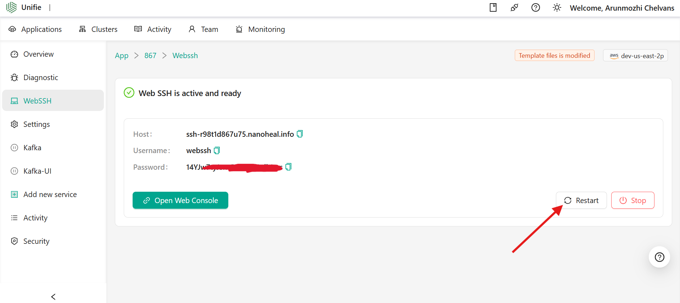This screenshot has width=680, height=303.
Task: Click the Unifie logo icon
Action: click(12, 7)
